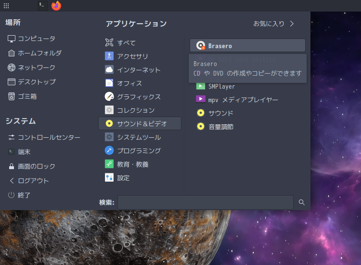Launch SMPlayer application entry
Screen dimensions: 361x265
click(x=247, y=86)
